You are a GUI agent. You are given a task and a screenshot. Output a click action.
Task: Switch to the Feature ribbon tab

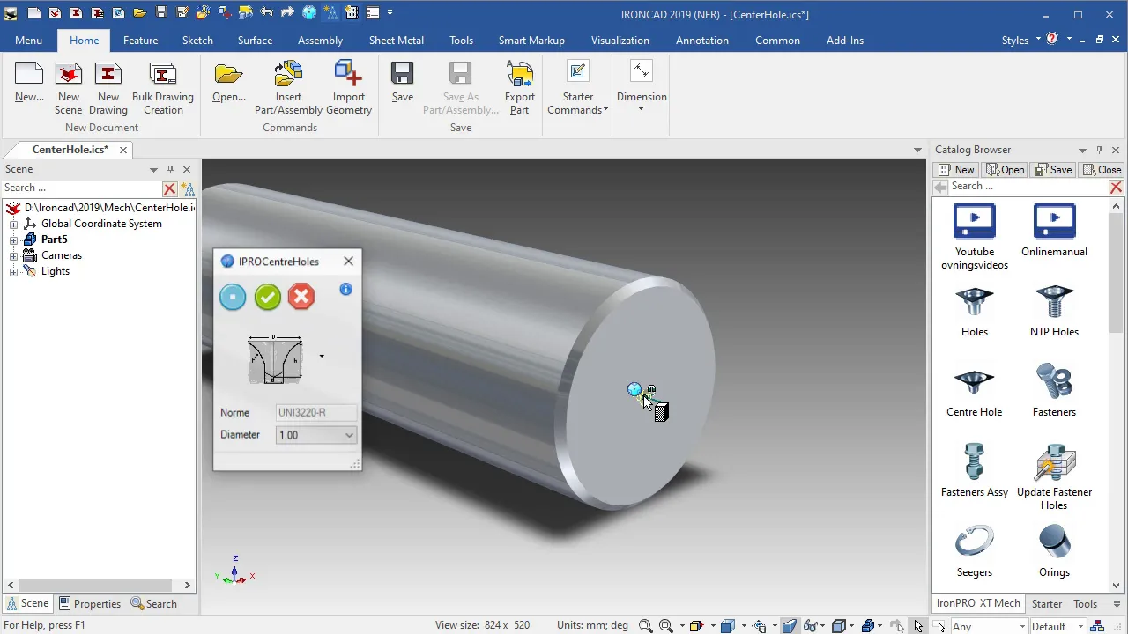140,41
